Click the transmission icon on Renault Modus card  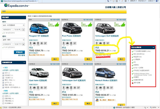click(111, 88)
